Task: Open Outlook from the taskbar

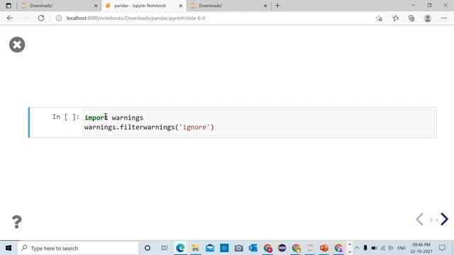Action: coord(253,248)
